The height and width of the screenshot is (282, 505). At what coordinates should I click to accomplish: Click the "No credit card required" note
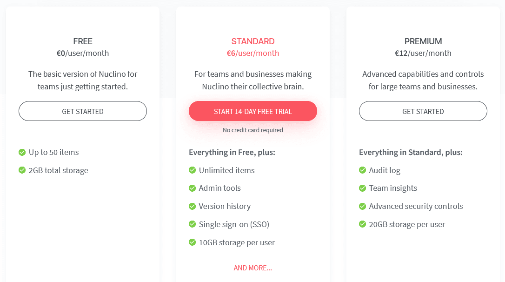(x=253, y=130)
